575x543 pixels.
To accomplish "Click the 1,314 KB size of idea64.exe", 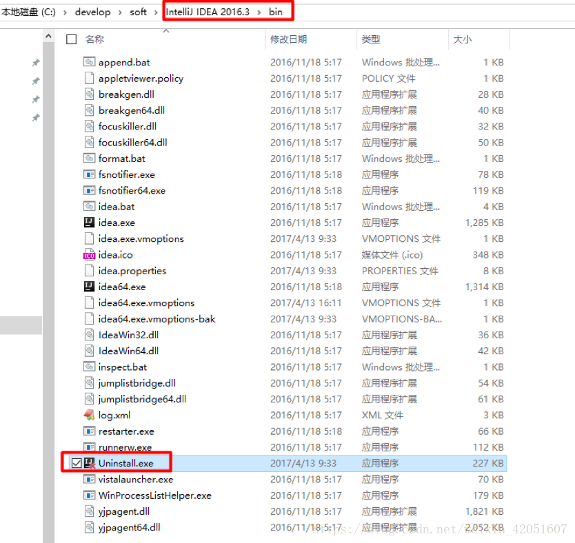I will click(x=484, y=287).
